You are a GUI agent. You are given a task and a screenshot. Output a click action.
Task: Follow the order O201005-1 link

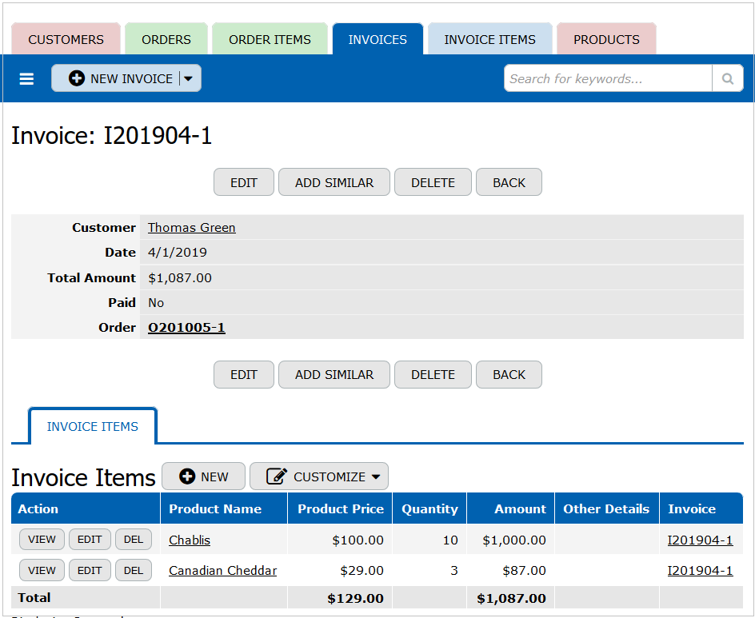(186, 328)
